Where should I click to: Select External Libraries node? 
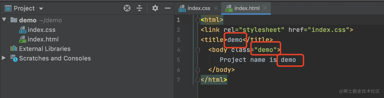(x=45, y=49)
